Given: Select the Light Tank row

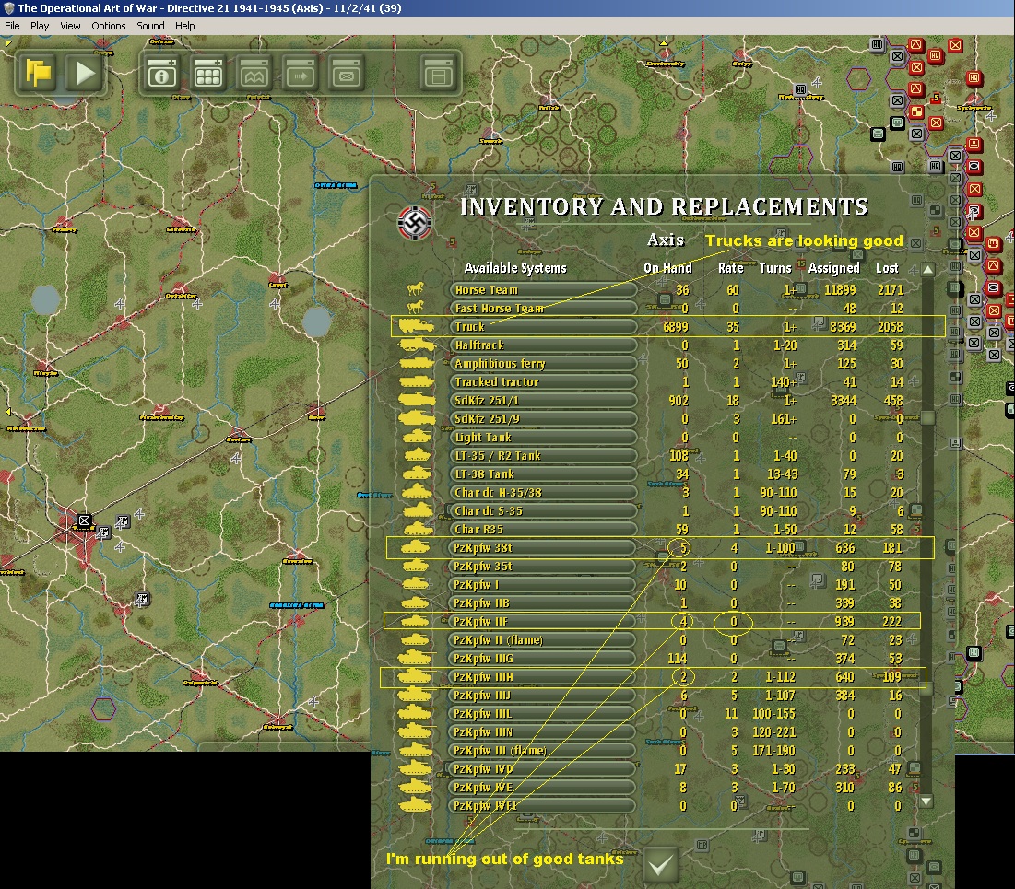Looking at the screenshot, I should click(x=542, y=438).
